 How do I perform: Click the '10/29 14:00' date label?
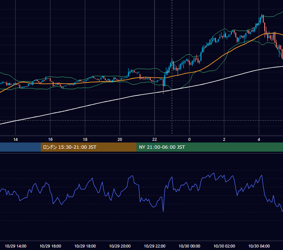coord(15,246)
